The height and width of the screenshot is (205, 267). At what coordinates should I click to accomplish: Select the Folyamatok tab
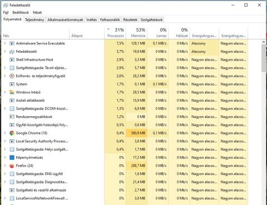click(x=12, y=19)
